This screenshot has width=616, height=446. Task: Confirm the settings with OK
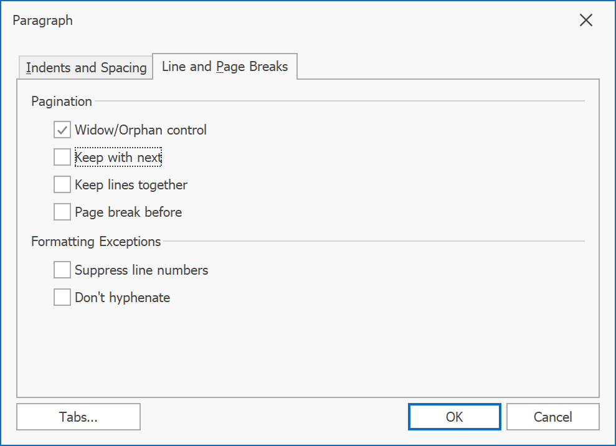[x=455, y=417]
